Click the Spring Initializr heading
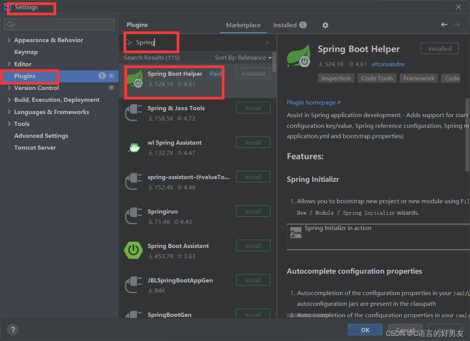The width and height of the screenshot is (470, 341). 313,179
